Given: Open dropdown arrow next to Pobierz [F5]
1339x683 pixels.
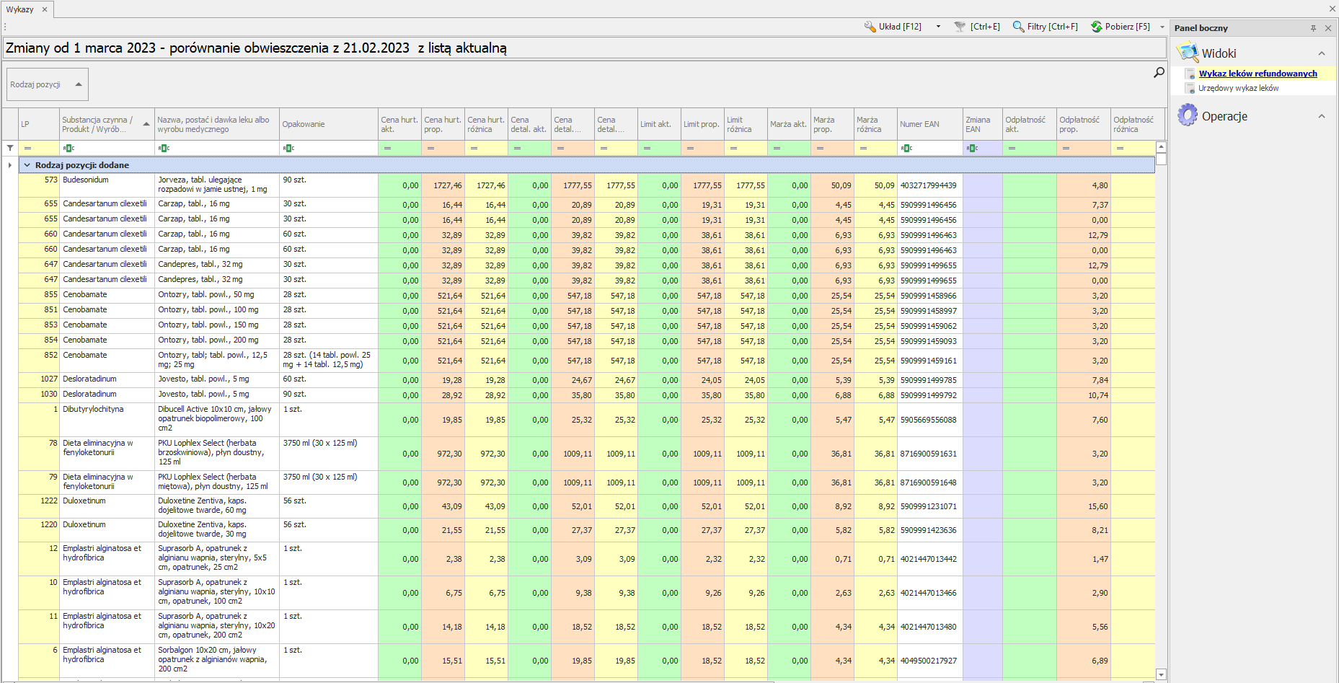Looking at the screenshot, I should tap(1162, 27).
